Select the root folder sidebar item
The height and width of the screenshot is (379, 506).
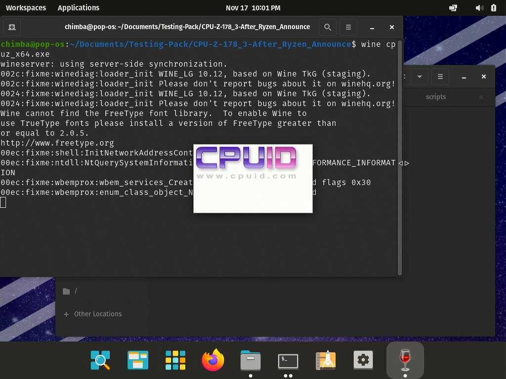[102, 291]
